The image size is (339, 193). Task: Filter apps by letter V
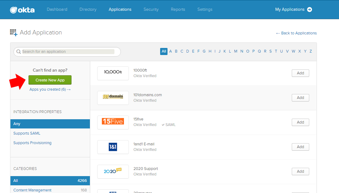287,51
